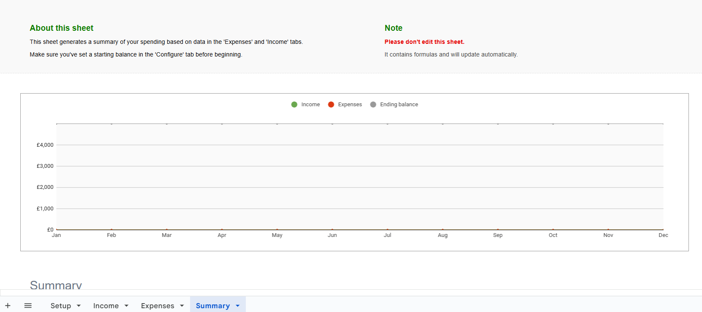The image size is (702, 312).
Task: Click the Summary section heading below chart
Action: point(56,285)
